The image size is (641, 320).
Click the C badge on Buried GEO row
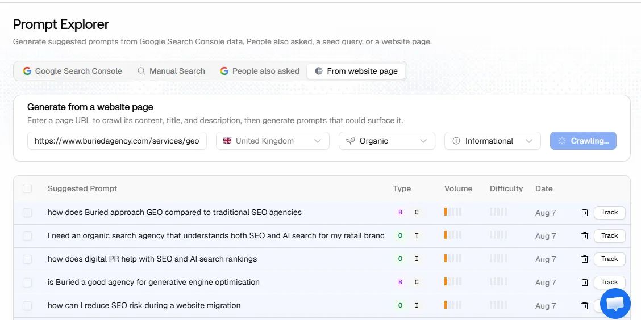(417, 213)
